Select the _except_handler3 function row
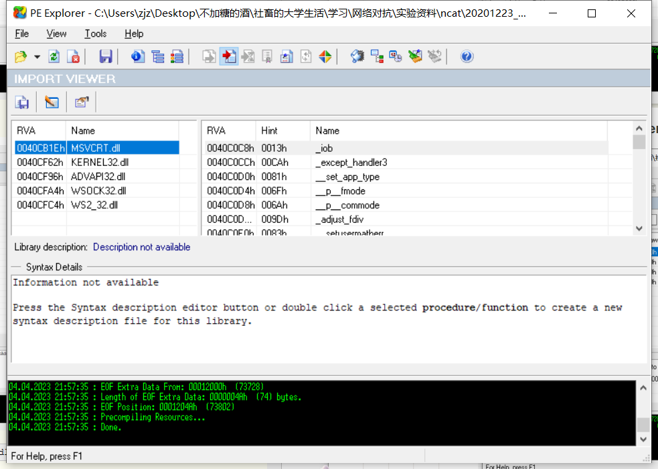 (406, 163)
